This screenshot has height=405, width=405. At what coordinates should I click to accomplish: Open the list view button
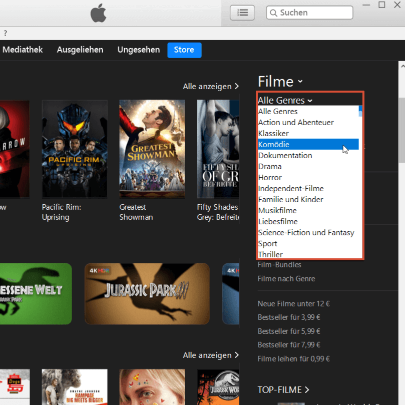pyautogui.click(x=242, y=13)
